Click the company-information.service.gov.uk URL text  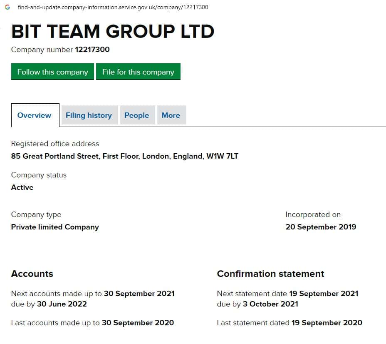click(113, 7)
